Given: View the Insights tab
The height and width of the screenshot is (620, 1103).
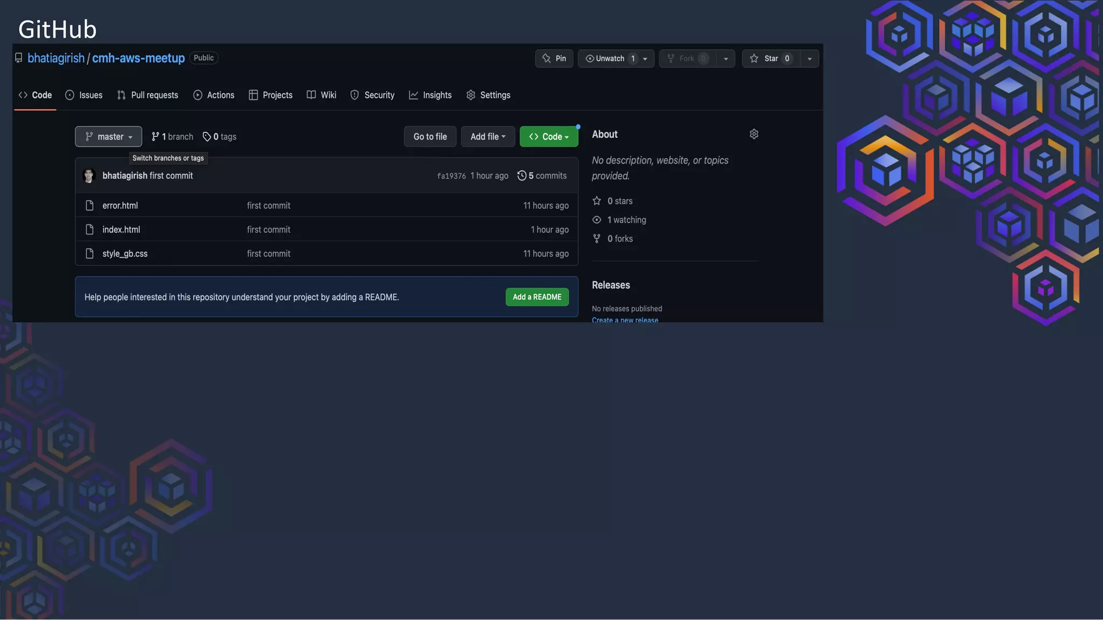Looking at the screenshot, I should coord(430,95).
